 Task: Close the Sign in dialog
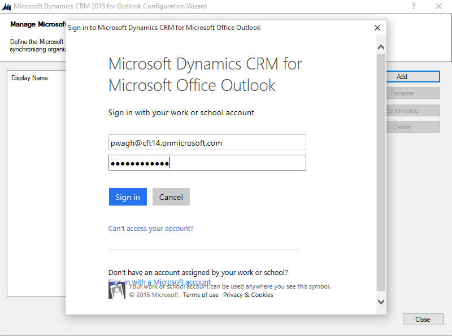coord(377,28)
